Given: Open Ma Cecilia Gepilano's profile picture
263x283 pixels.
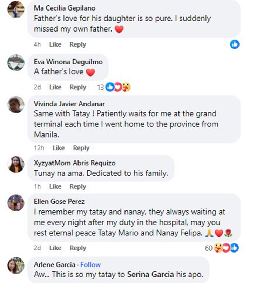Looking at the screenshot, I should click(16, 9).
